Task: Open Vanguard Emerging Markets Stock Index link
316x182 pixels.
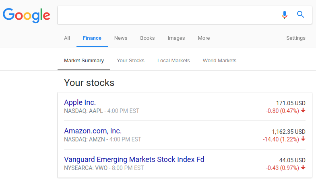Action: [134, 160]
